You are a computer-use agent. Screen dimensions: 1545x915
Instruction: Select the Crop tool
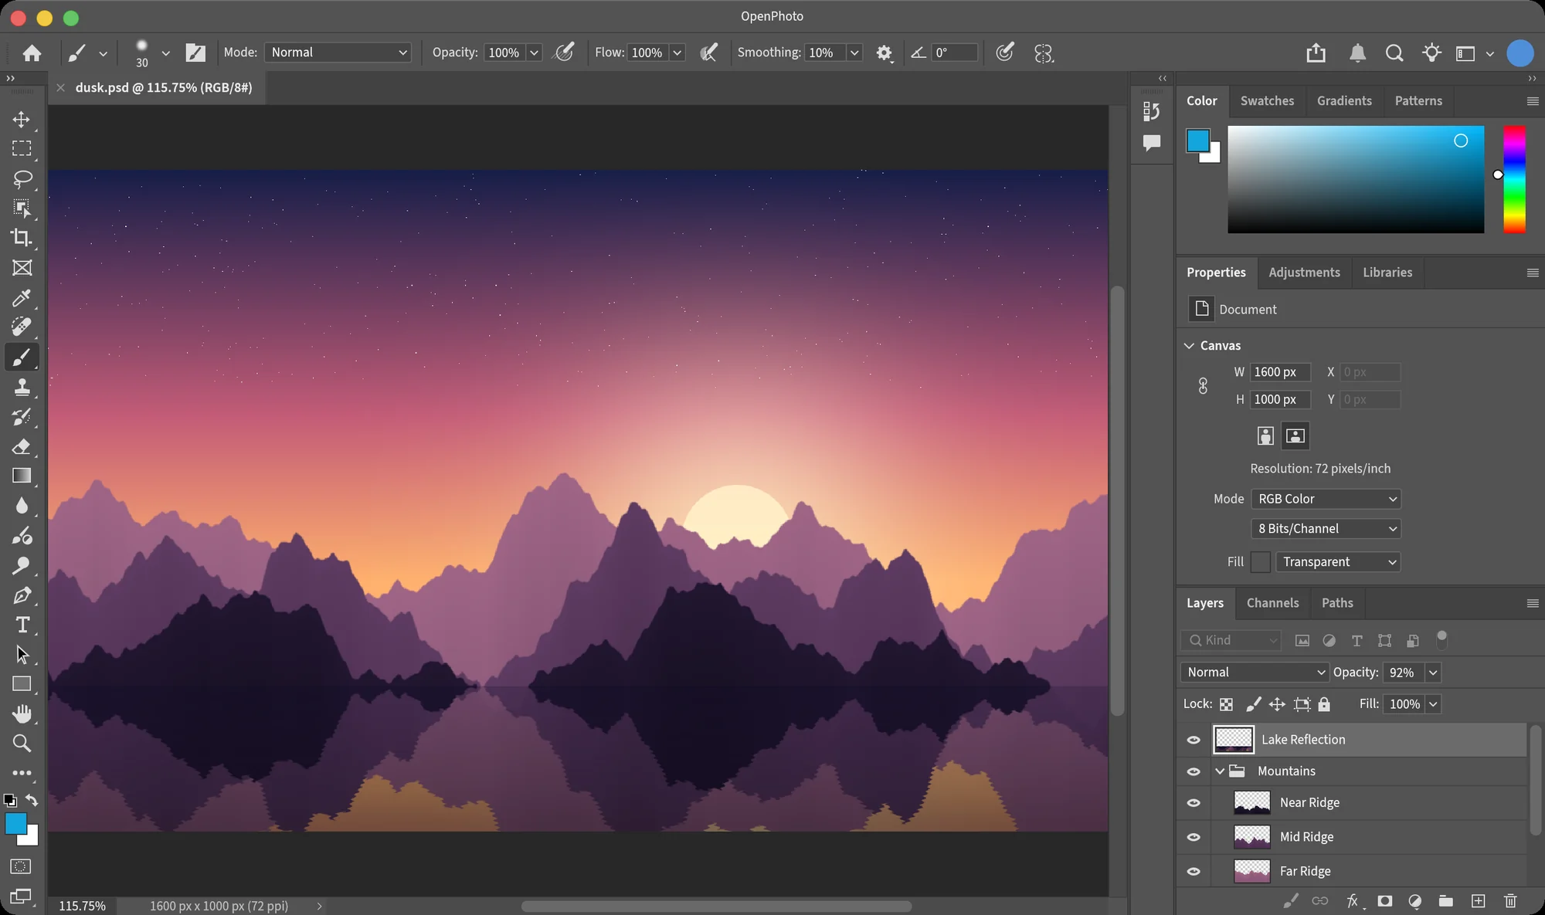22,238
